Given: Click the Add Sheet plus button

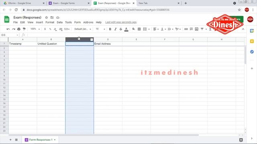Looking at the screenshot, I should (x=10, y=140).
